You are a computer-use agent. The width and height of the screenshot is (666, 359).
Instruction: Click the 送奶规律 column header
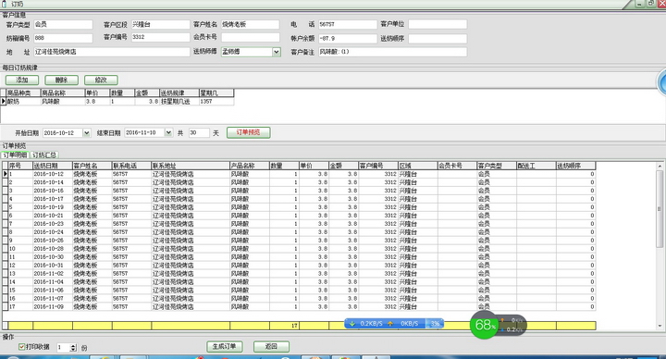pos(179,93)
